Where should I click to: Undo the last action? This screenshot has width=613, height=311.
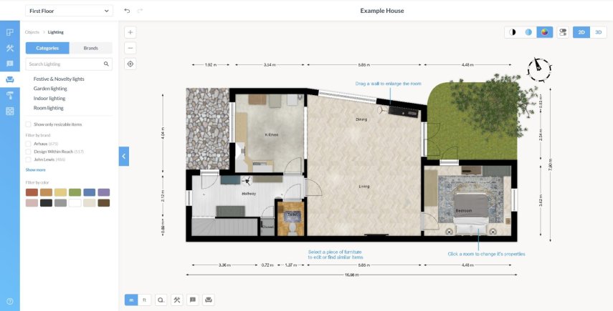pyautogui.click(x=127, y=11)
